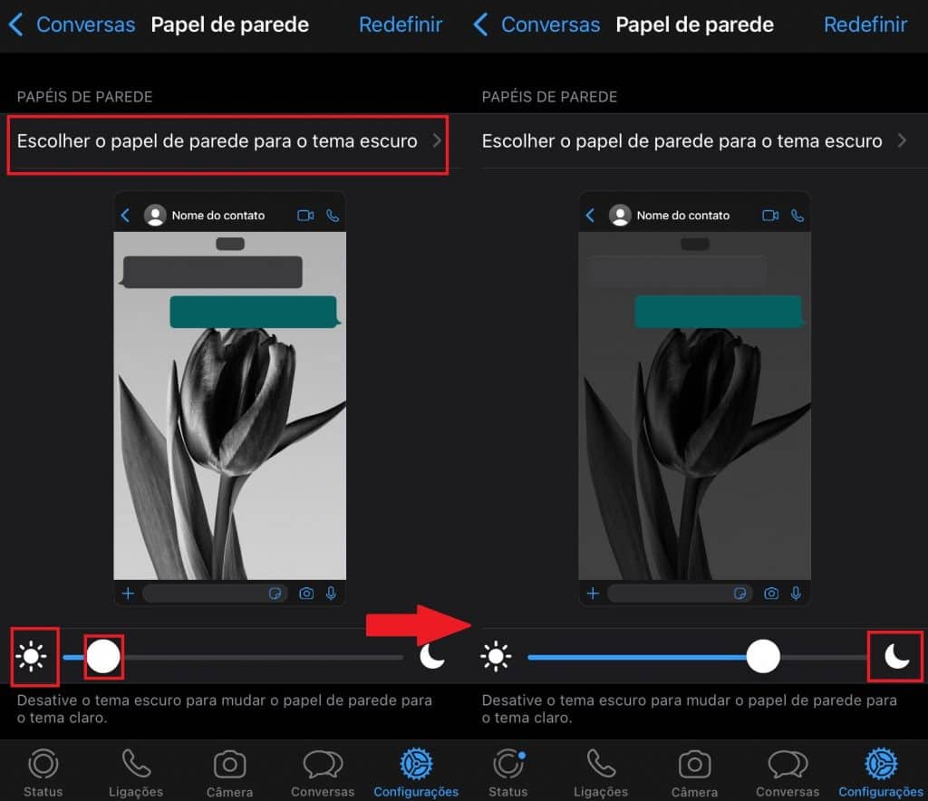Open Configurações tab in right screen
Screen dimensions: 928x801
point(881,773)
